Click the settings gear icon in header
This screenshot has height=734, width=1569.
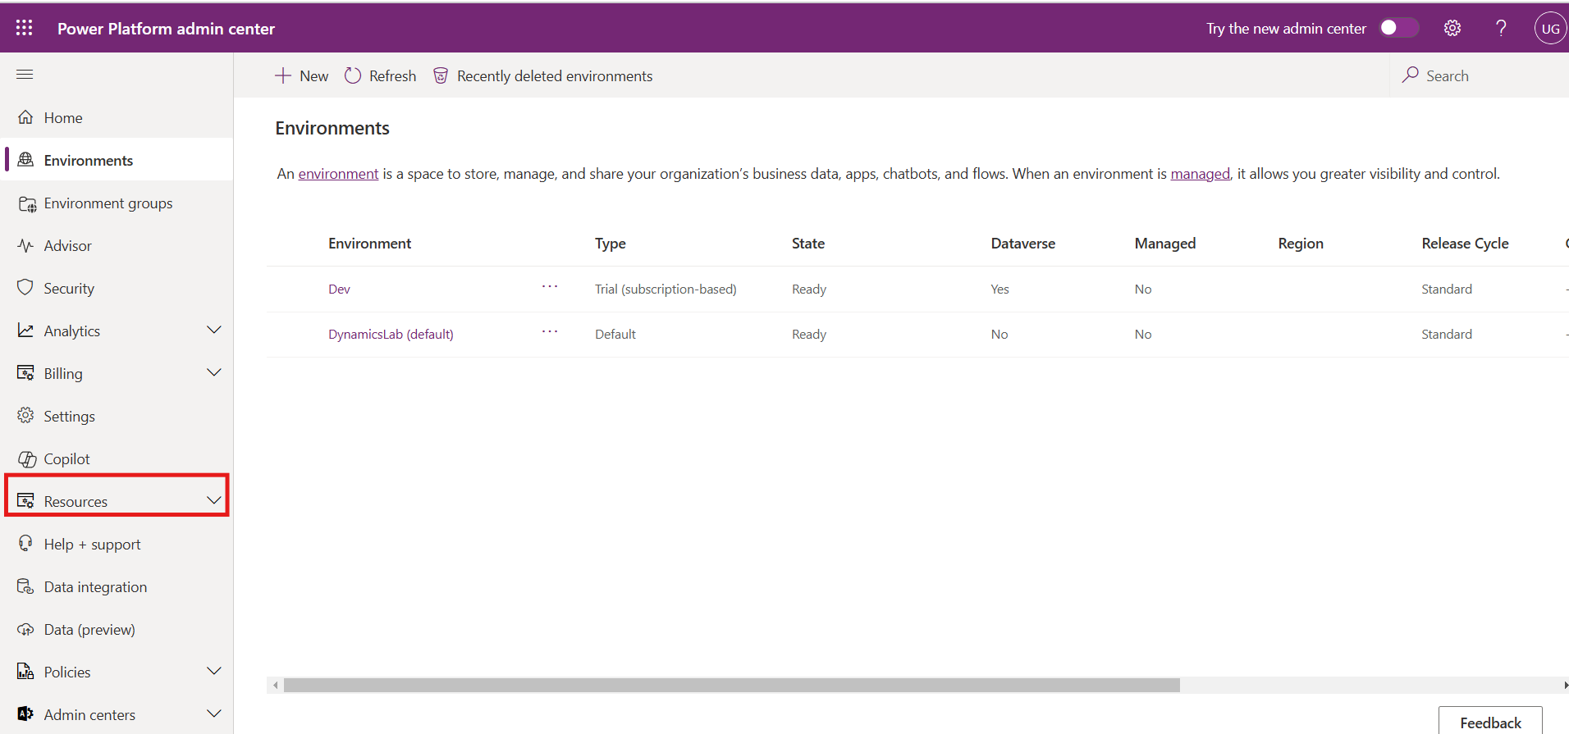(x=1452, y=28)
